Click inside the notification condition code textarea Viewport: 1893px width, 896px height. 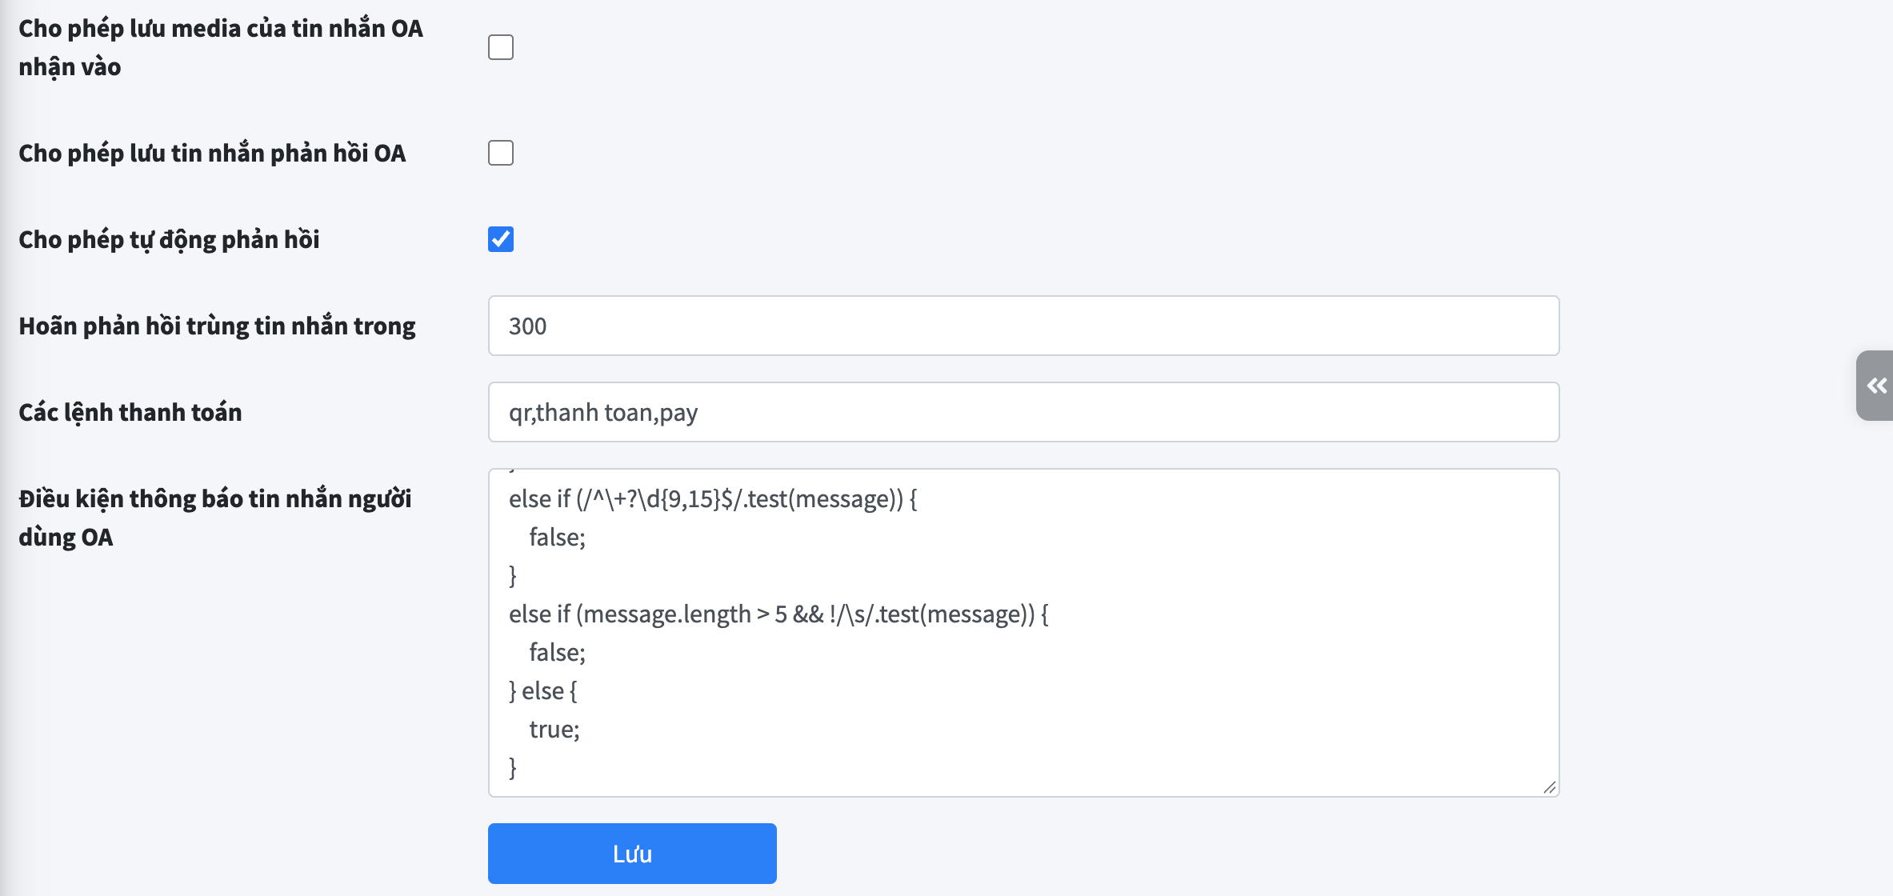click(1023, 633)
